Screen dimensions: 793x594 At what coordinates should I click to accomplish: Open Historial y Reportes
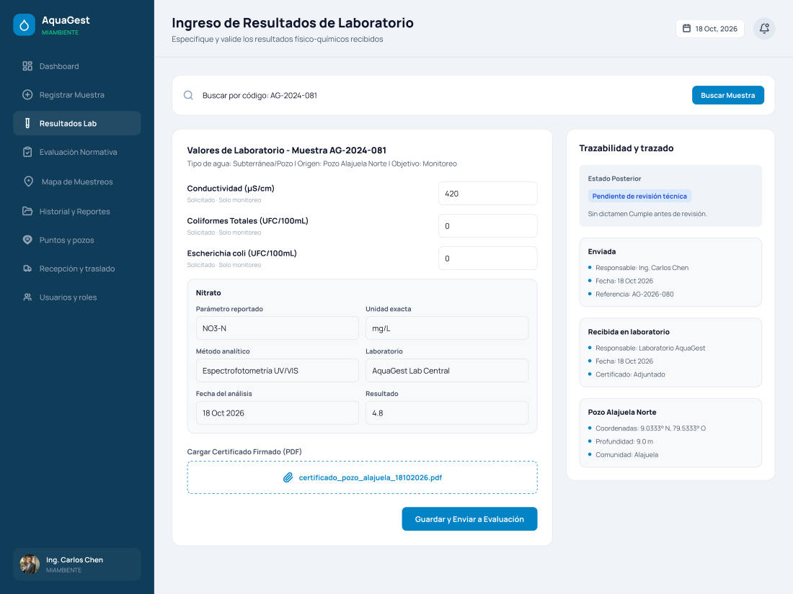[x=77, y=211]
